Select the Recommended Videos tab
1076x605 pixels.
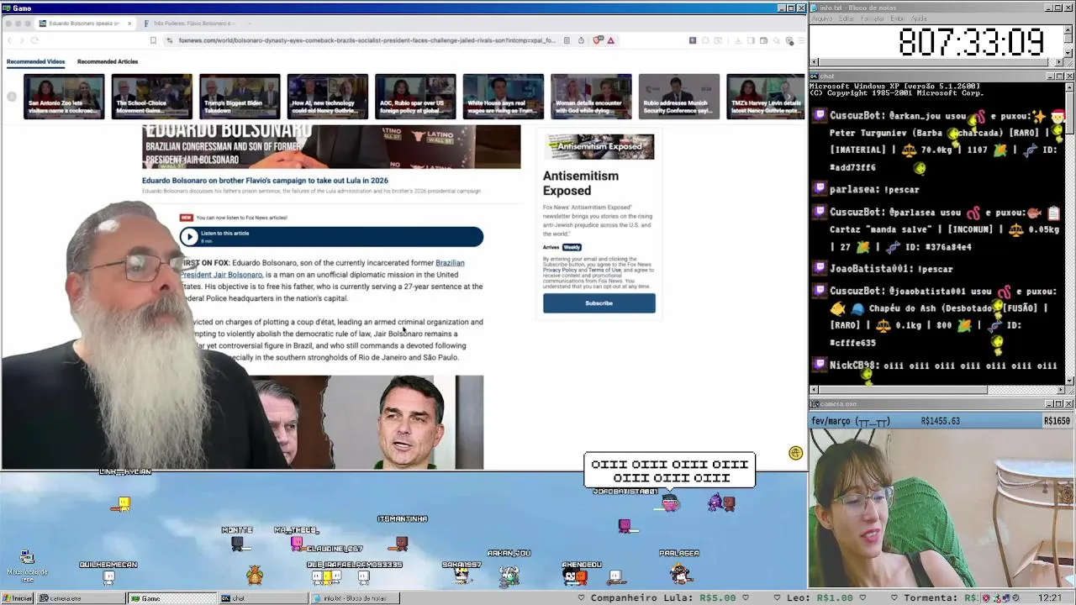35,61
